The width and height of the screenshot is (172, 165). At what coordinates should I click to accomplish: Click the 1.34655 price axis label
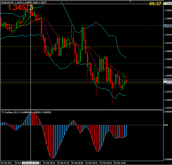(168, 59)
